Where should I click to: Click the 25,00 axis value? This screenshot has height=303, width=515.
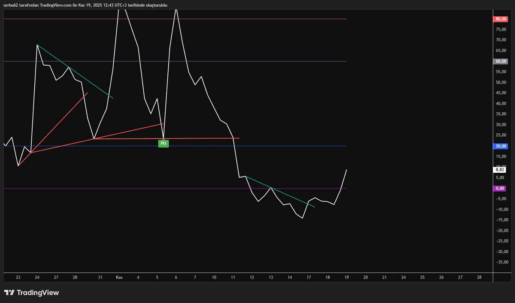click(x=500, y=135)
